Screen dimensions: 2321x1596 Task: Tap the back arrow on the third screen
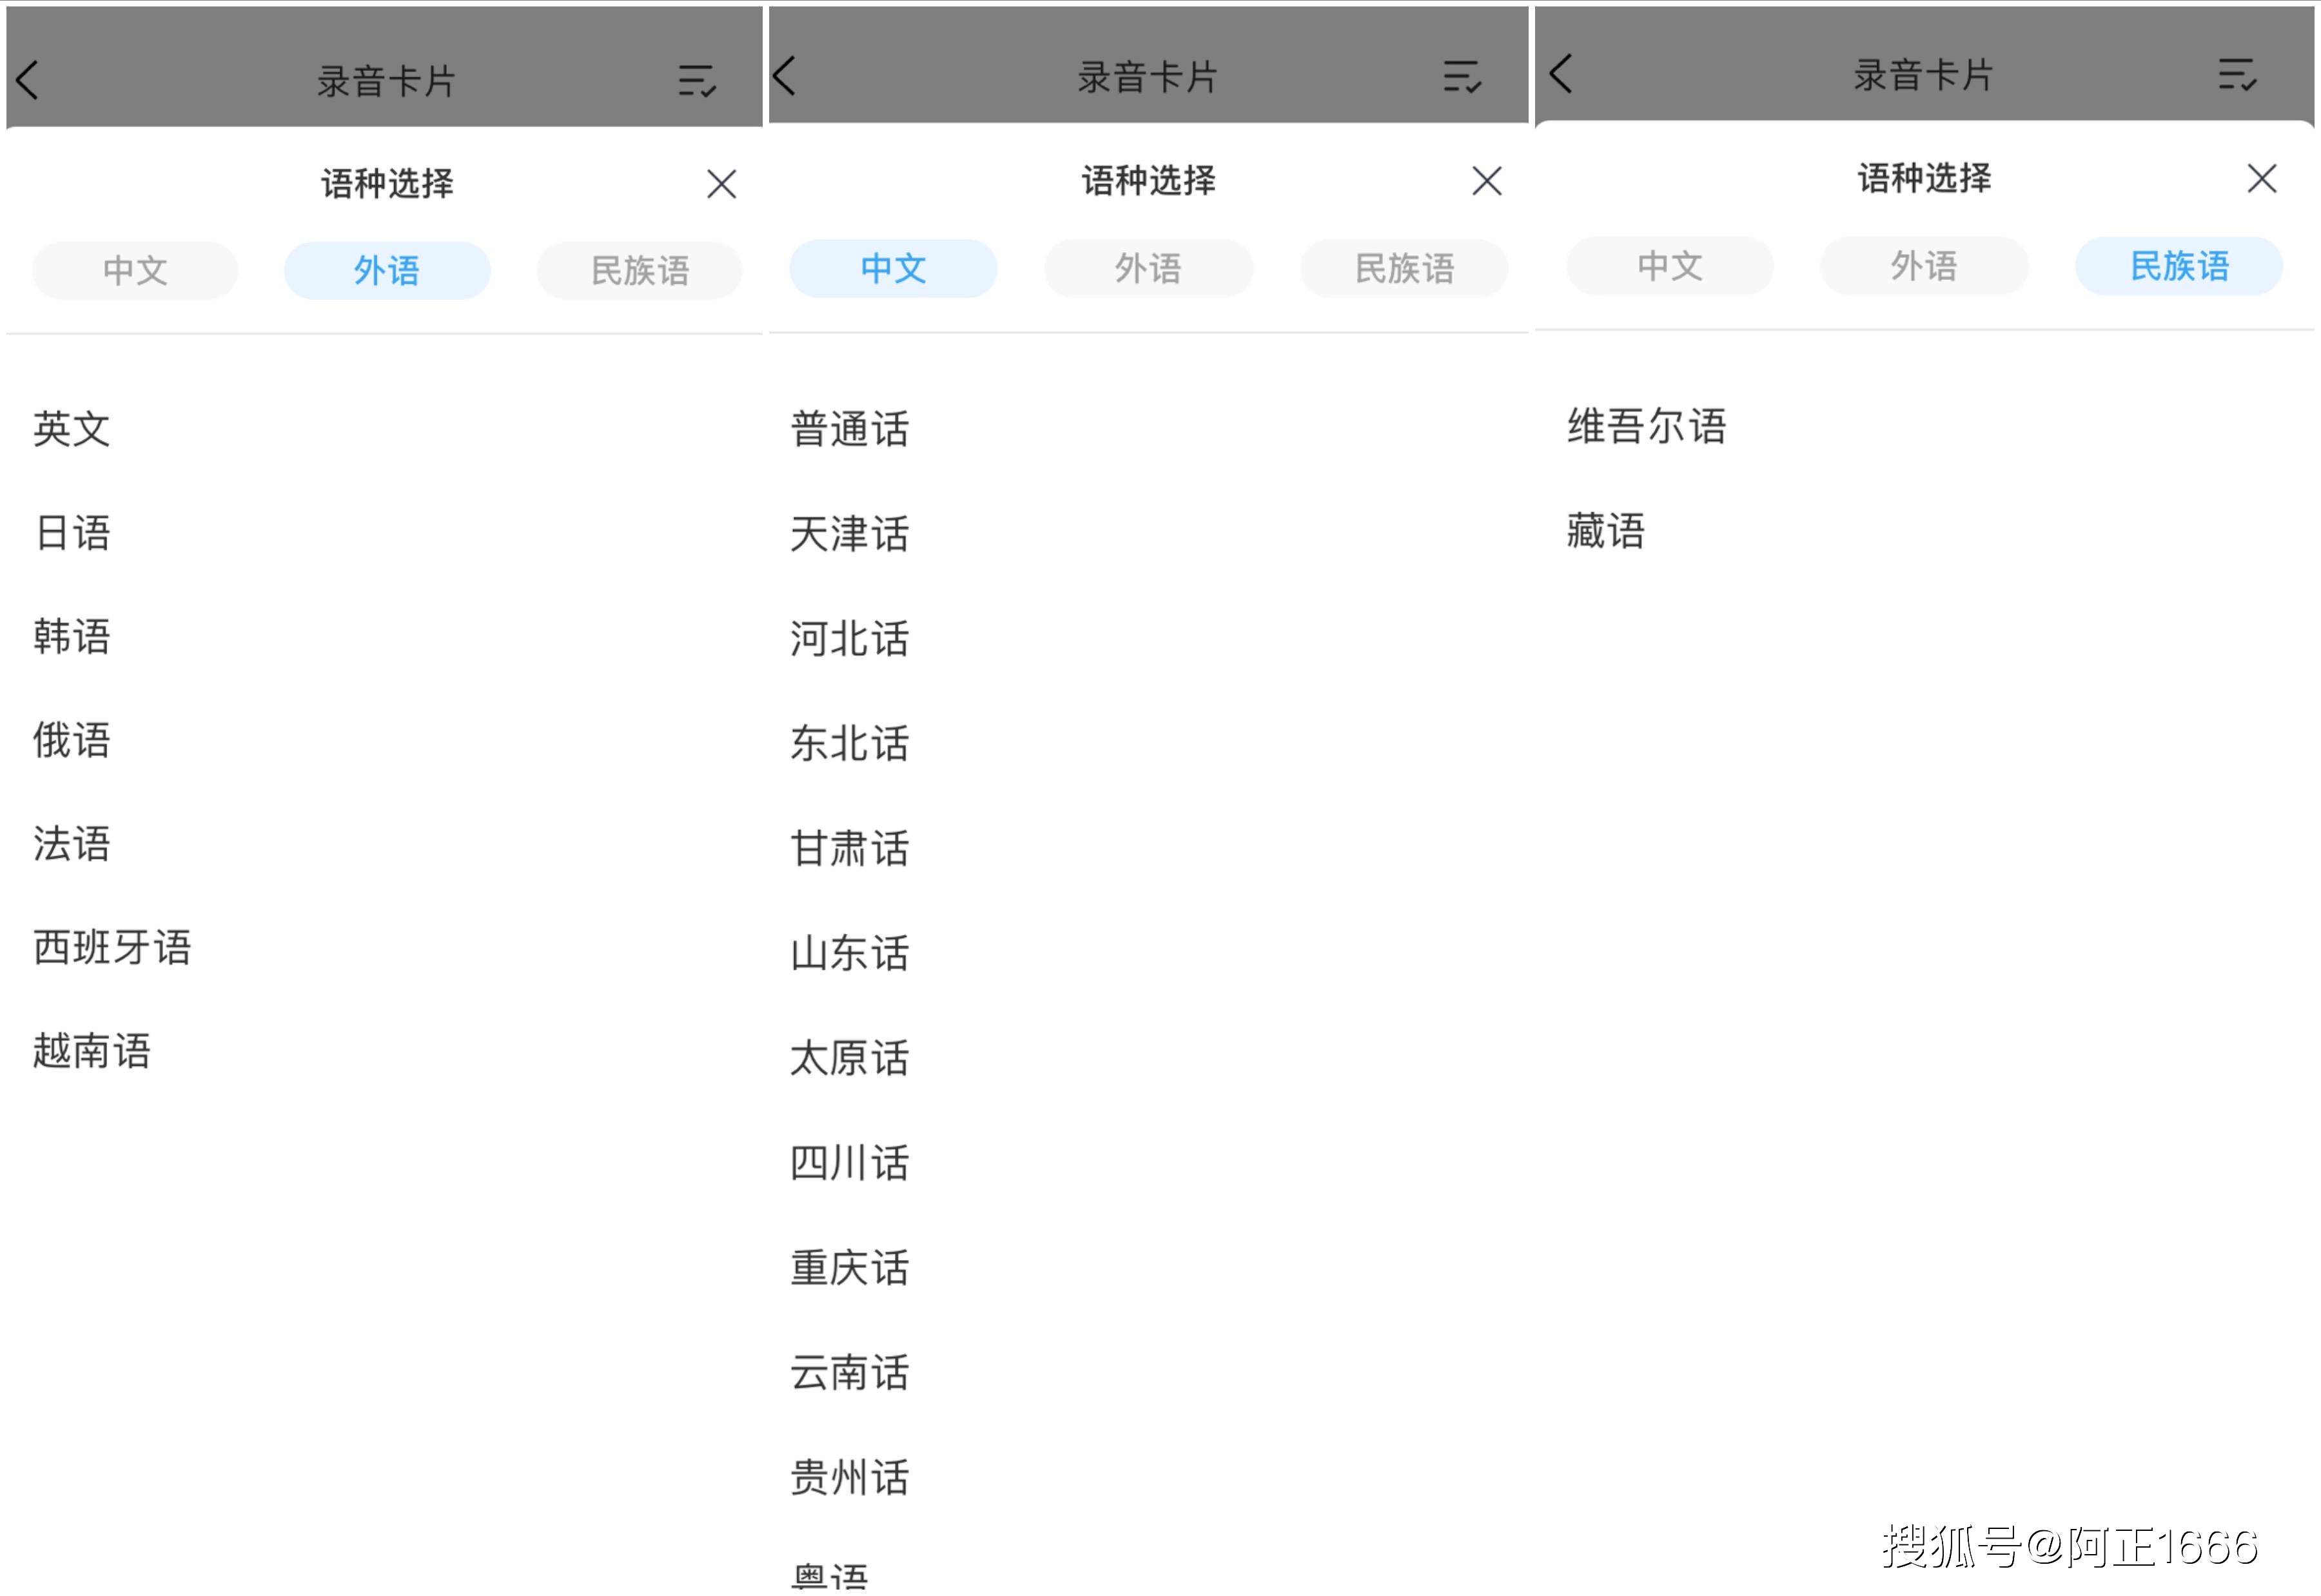click(1560, 73)
